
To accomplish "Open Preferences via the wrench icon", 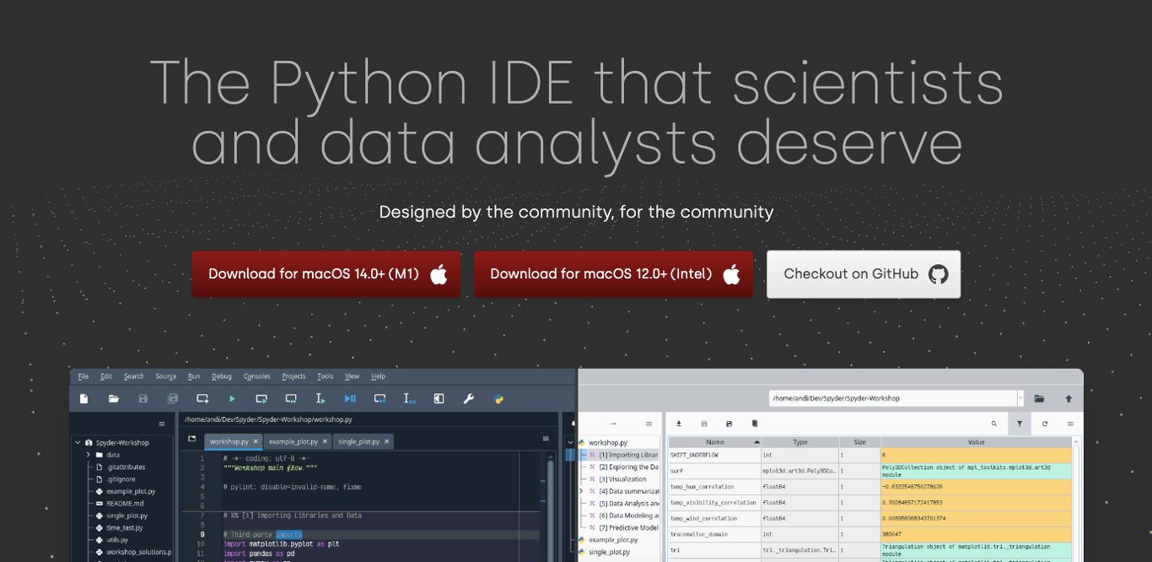I will (469, 398).
